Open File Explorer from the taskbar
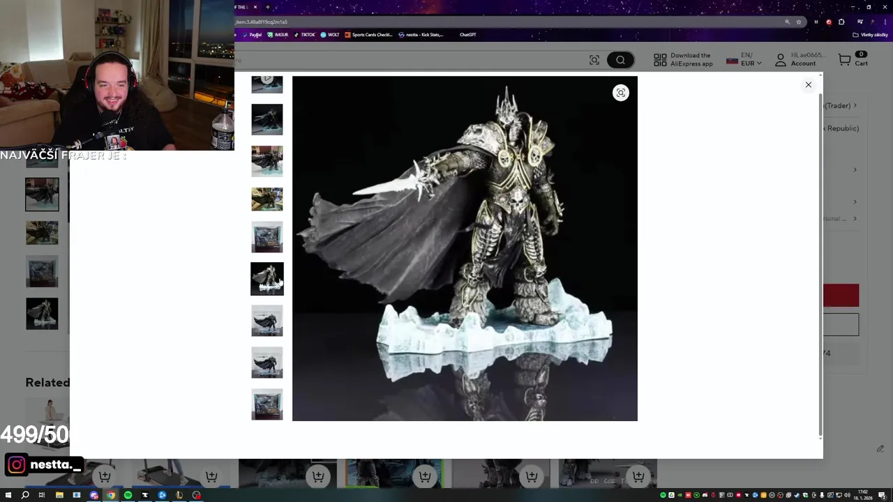Image resolution: width=893 pixels, height=502 pixels. [59, 495]
